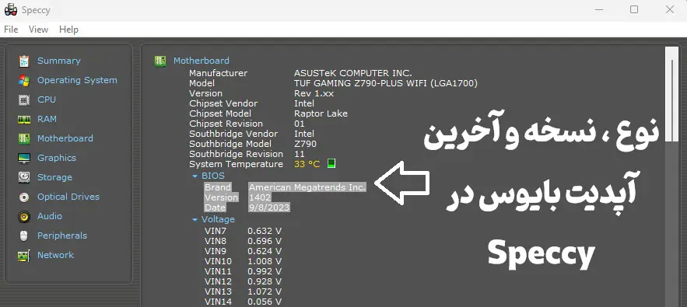Open the Operating System section
Screen dimensions: 687x307
point(77,80)
